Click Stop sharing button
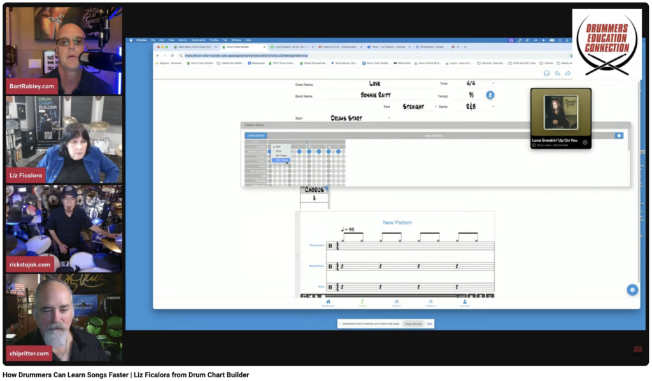The image size is (652, 381). [413, 324]
